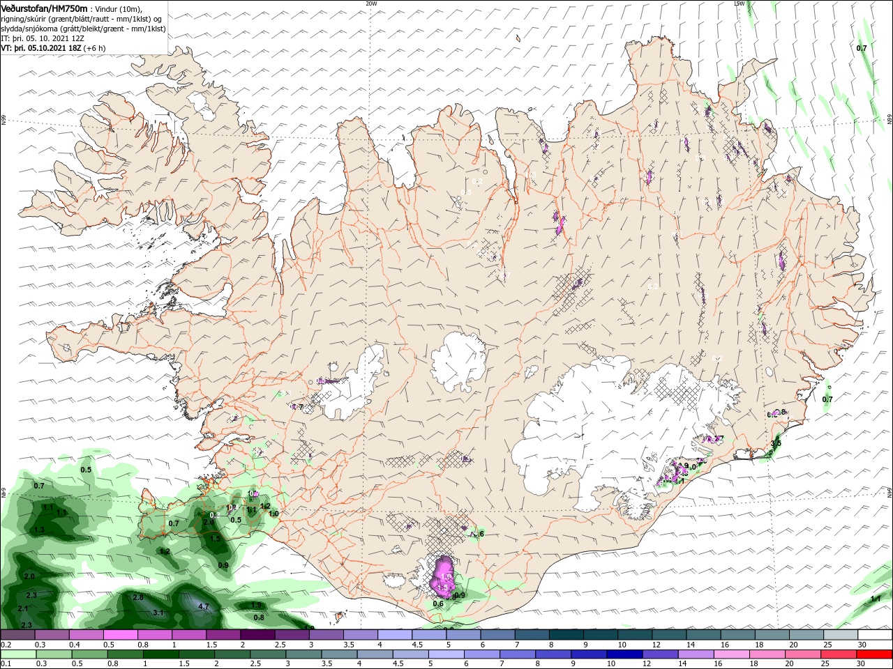The image size is (893, 669).
Task: Click the 1.0 value on Reykjanes coast
Action: [x=274, y=514]
